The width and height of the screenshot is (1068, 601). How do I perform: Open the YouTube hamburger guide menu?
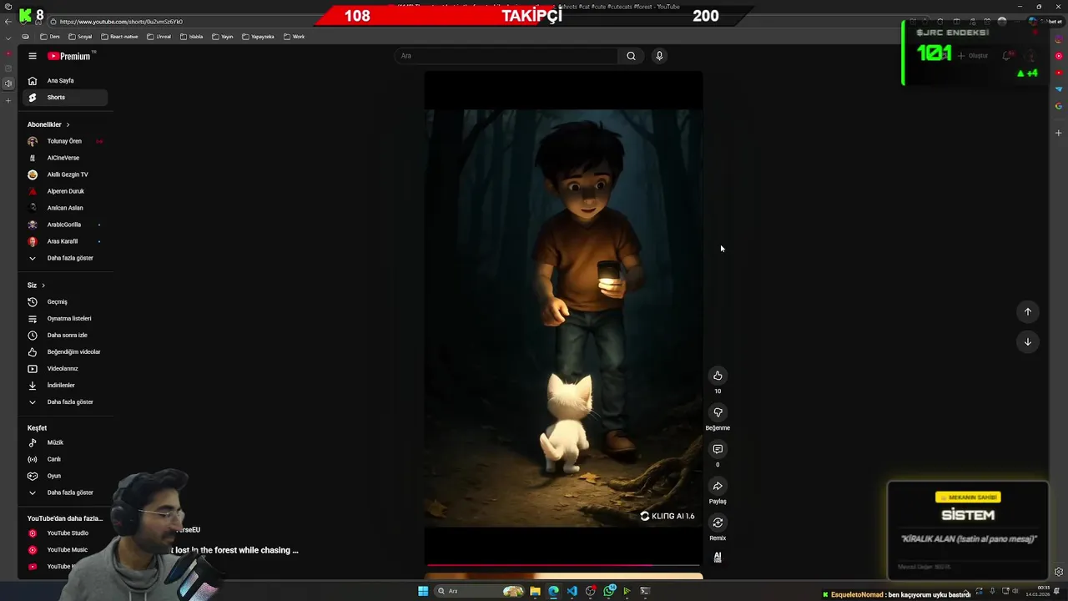[33, 56]
